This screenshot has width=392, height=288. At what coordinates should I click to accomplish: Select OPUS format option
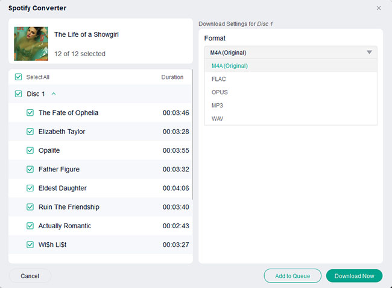tap(291, 92)
